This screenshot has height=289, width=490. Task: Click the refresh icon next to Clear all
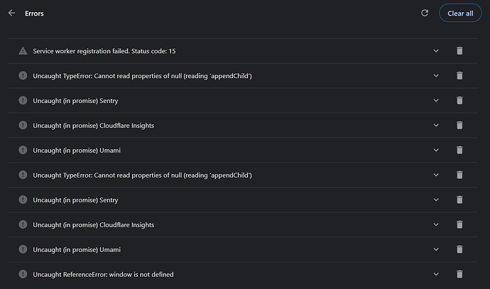[x=425, y=13]
